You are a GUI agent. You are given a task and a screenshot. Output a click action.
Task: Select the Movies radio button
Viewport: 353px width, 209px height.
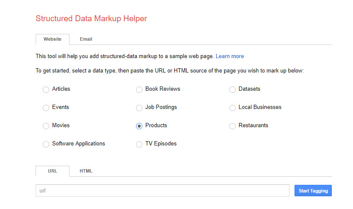pos(46,126)
